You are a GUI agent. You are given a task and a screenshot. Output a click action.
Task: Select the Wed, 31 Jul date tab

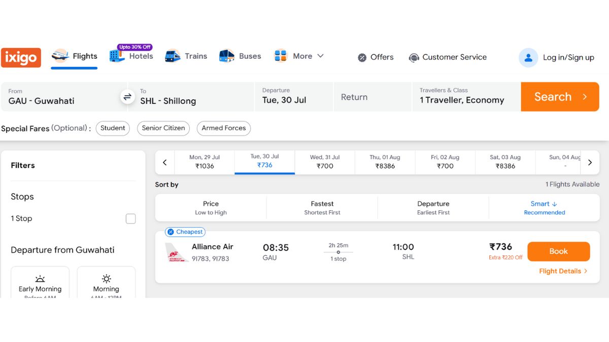[x=325, y=162]
